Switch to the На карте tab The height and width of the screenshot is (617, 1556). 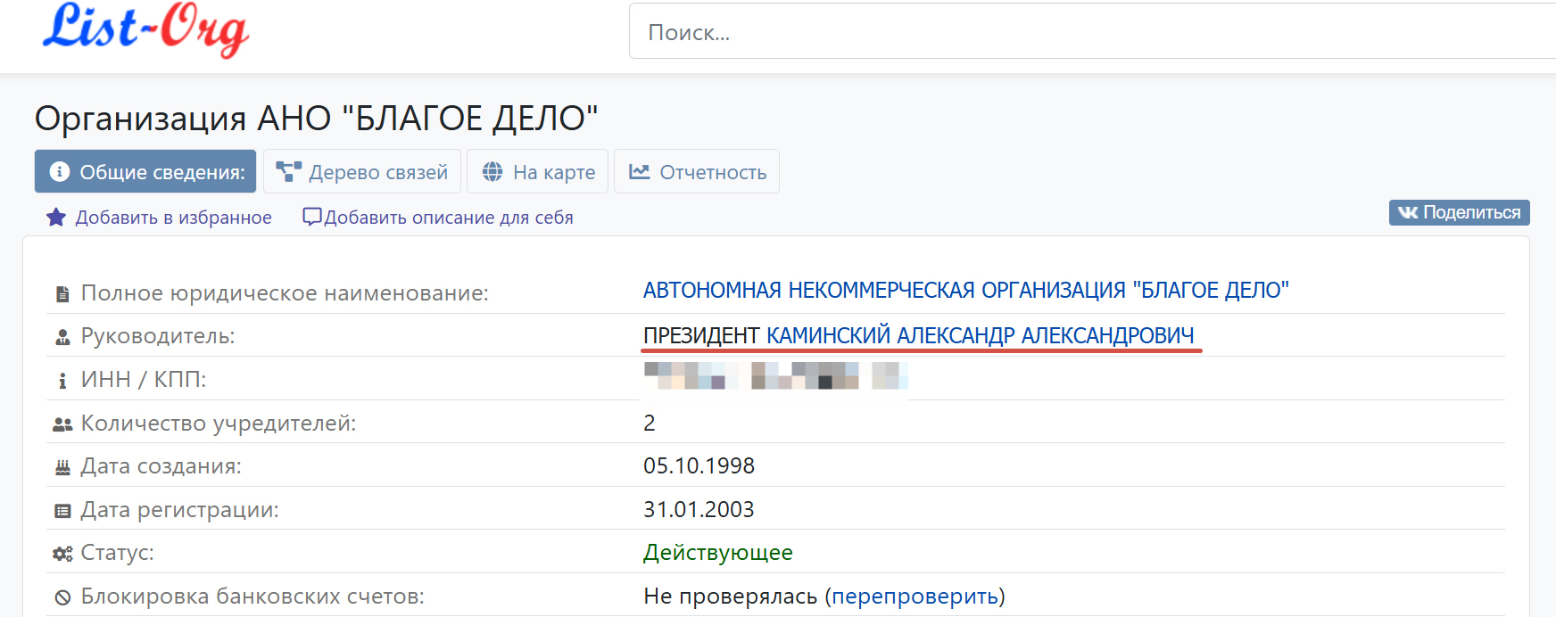click(538, 171)
